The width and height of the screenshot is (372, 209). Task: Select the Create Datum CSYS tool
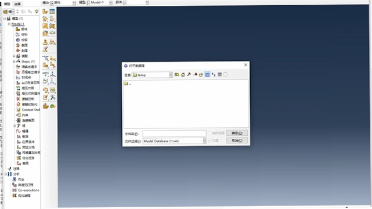(52, 81)
